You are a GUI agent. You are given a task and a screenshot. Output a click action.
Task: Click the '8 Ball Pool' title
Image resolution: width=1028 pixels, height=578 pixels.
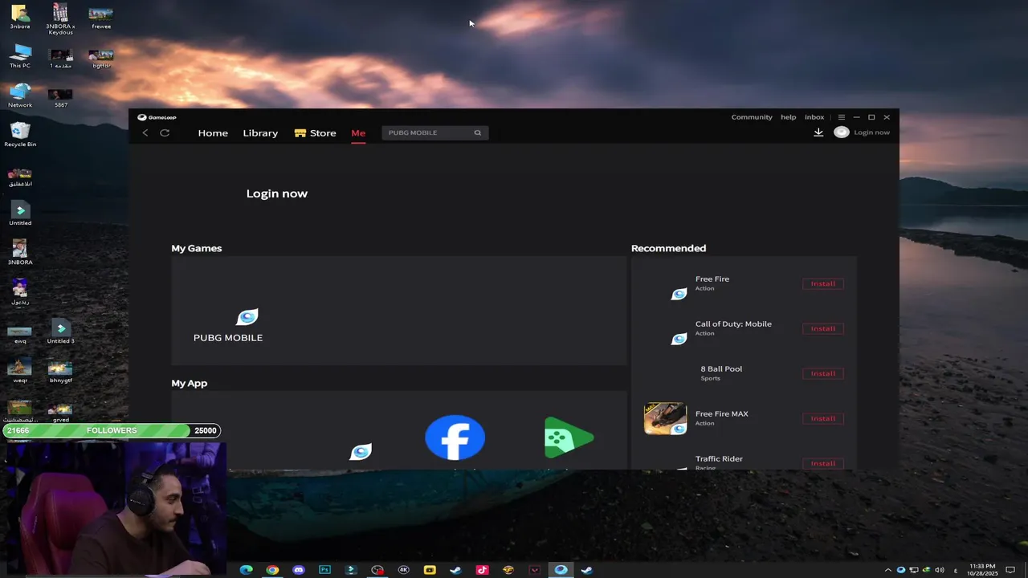[721, 368]
